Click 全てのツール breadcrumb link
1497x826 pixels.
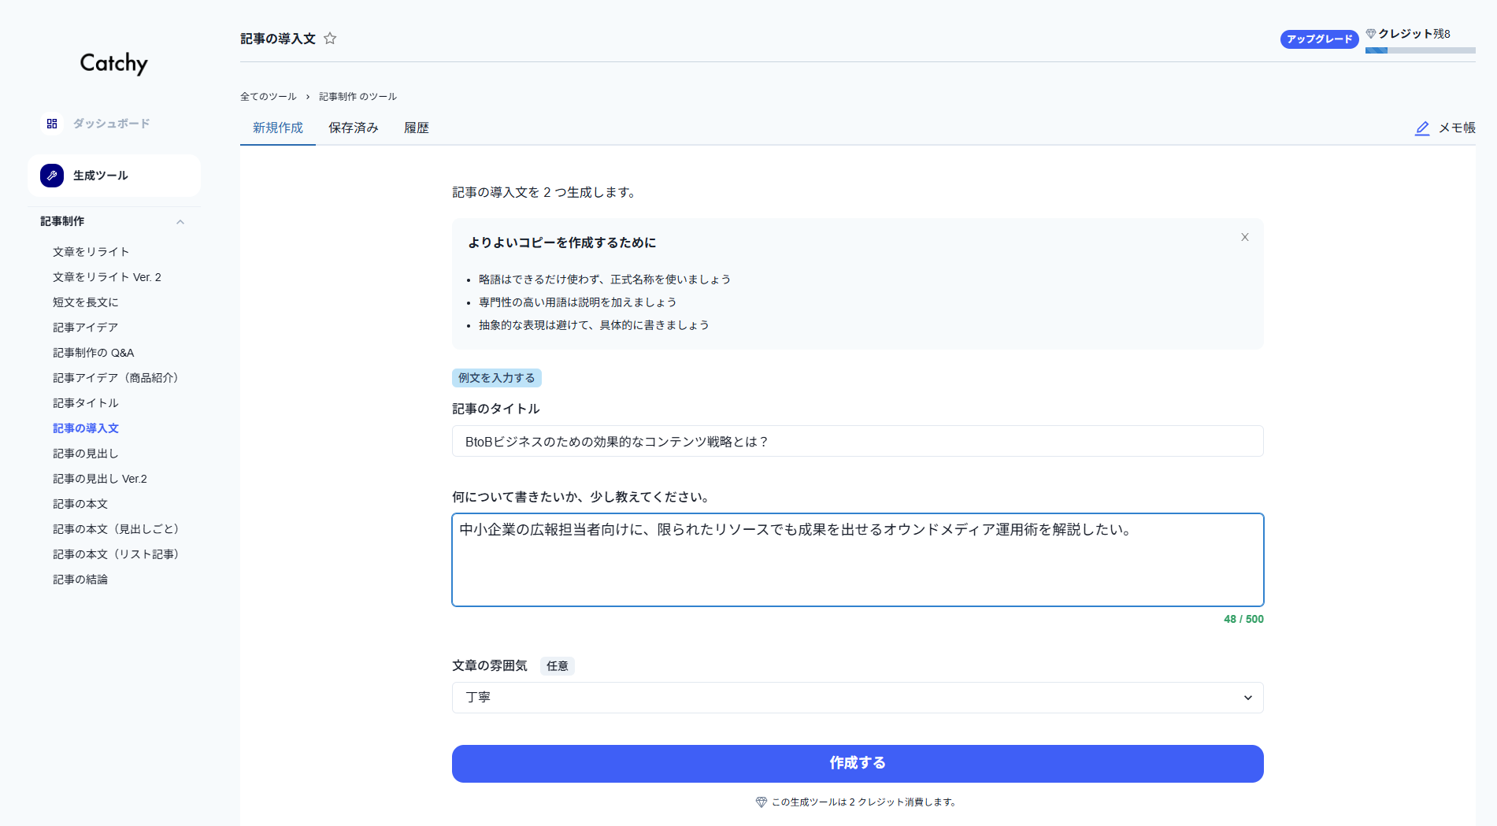(269, 97)
